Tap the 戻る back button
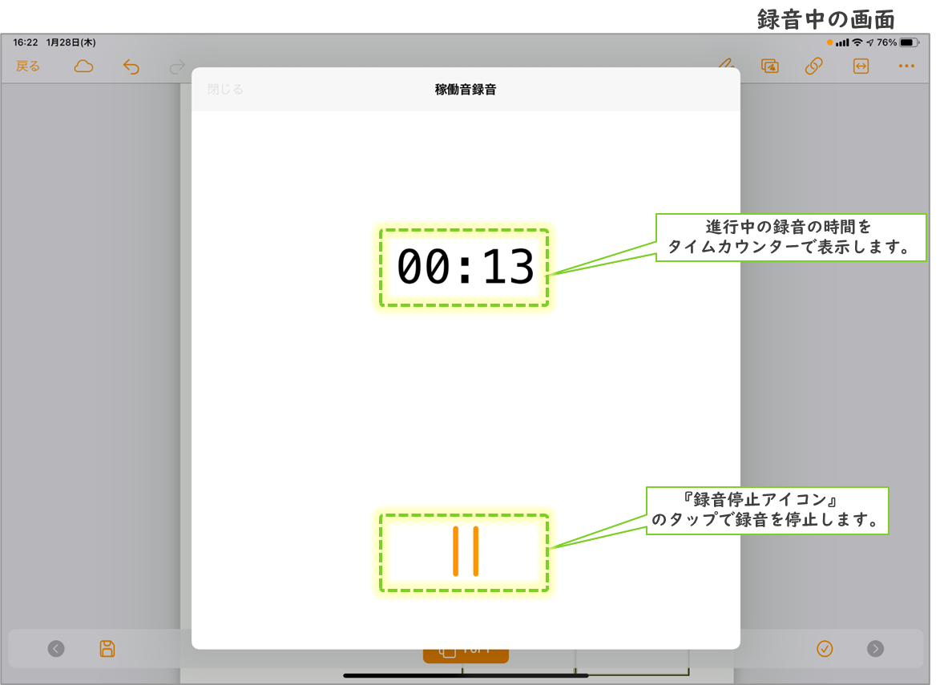This screenshot has width=952, height=685. pyautogui.click(x=28, y=66)
